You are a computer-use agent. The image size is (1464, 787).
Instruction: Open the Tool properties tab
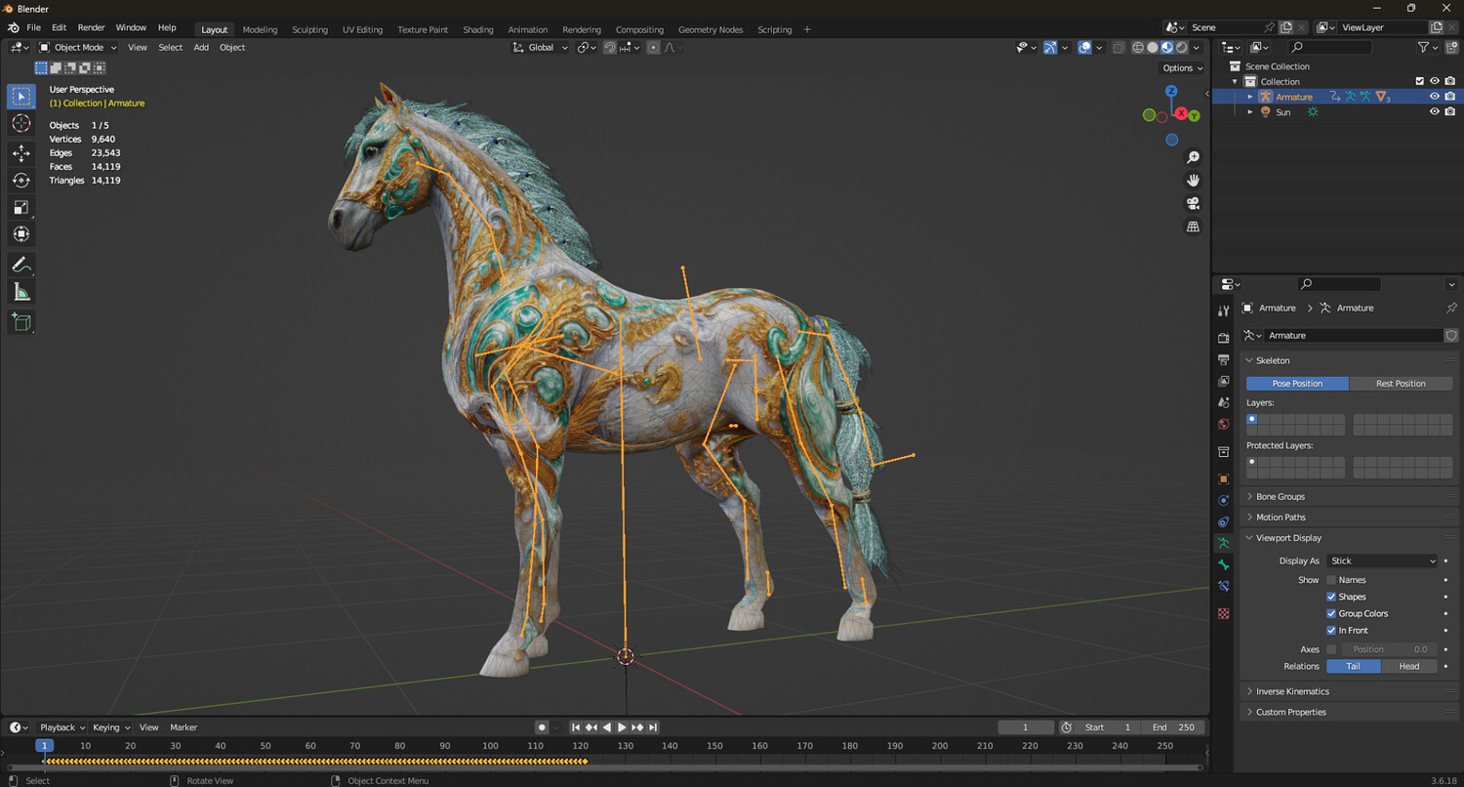click(x=1224, y=311)
